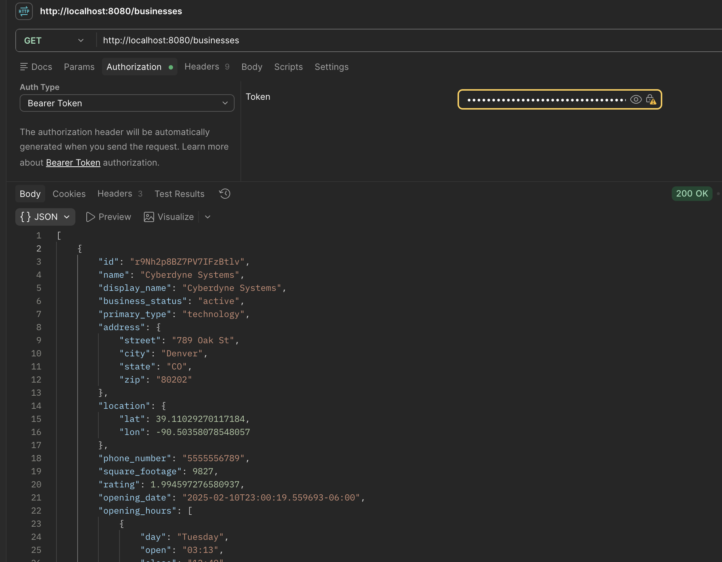Click line number 2 in the gutter
Image resolution: width=722 pixels, height=562 pixels.
pos(39,249)
